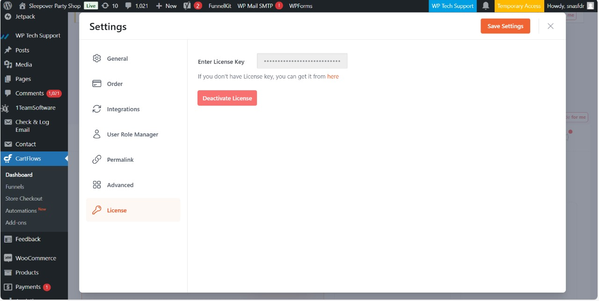Open the General settings tab

coord(117,58)
